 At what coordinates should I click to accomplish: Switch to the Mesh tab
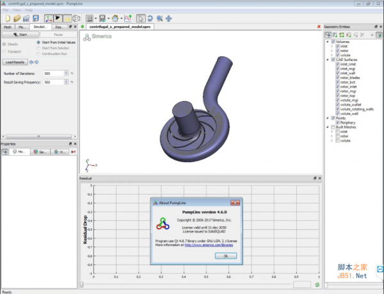(x=8, y=28)
